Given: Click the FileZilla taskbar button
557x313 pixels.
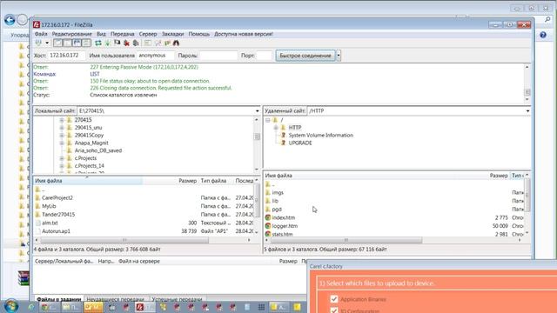Looking at the screenshot, I should click(145, 307).
